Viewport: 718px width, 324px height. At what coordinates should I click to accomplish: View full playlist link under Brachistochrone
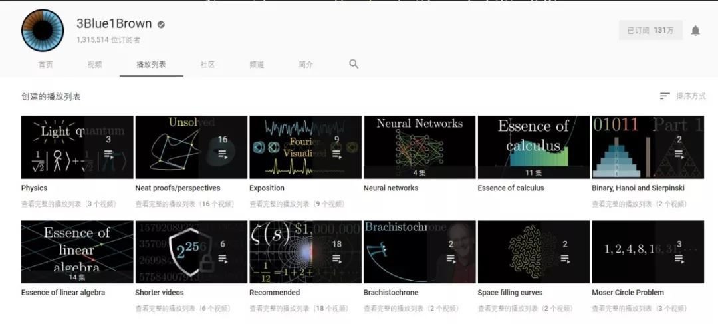click(412, 309)
